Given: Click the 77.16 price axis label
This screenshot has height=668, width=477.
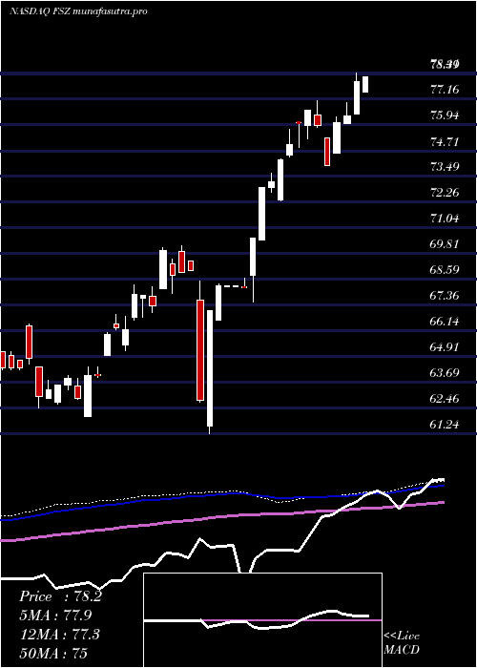Looking at the screenshot, I should click(445, 90).
